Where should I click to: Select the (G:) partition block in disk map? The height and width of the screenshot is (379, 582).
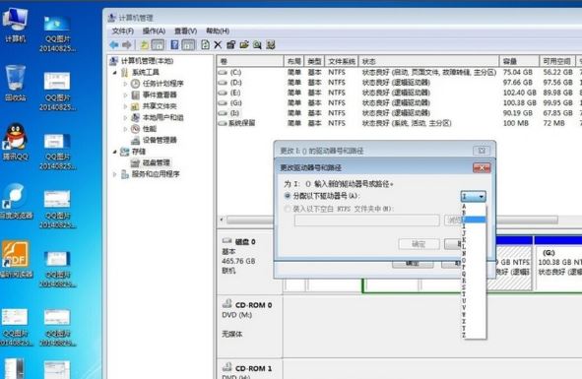click(558, 263)
